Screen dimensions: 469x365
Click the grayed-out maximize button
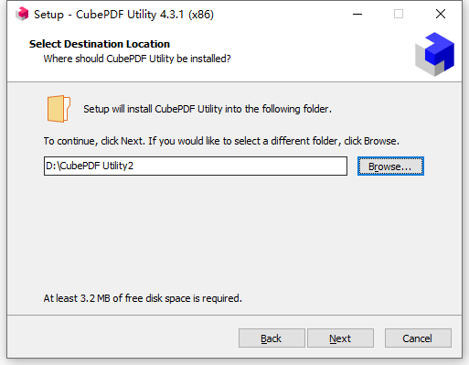[399, 14]
